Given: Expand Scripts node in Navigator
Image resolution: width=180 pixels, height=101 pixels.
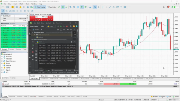Looking at the screenshot, I should (x=2, y=63).
